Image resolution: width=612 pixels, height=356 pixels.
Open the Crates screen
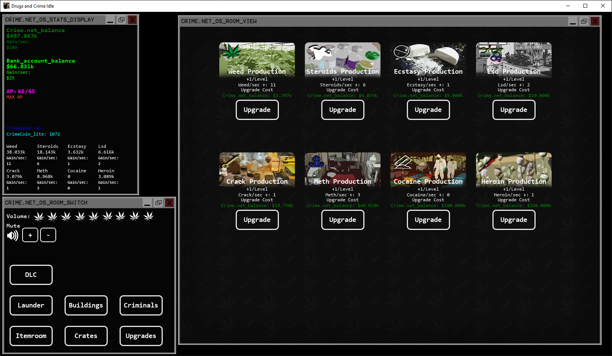[86, 336]
